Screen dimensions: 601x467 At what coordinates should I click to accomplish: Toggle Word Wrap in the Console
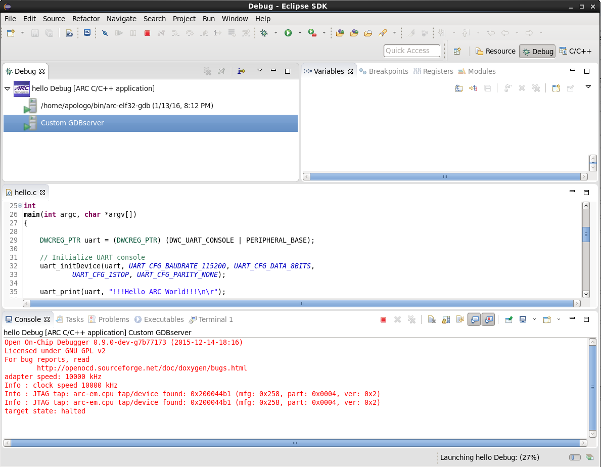tap(460, 319)
